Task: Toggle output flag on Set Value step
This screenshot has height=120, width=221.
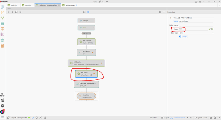Action: click(94, 74)
